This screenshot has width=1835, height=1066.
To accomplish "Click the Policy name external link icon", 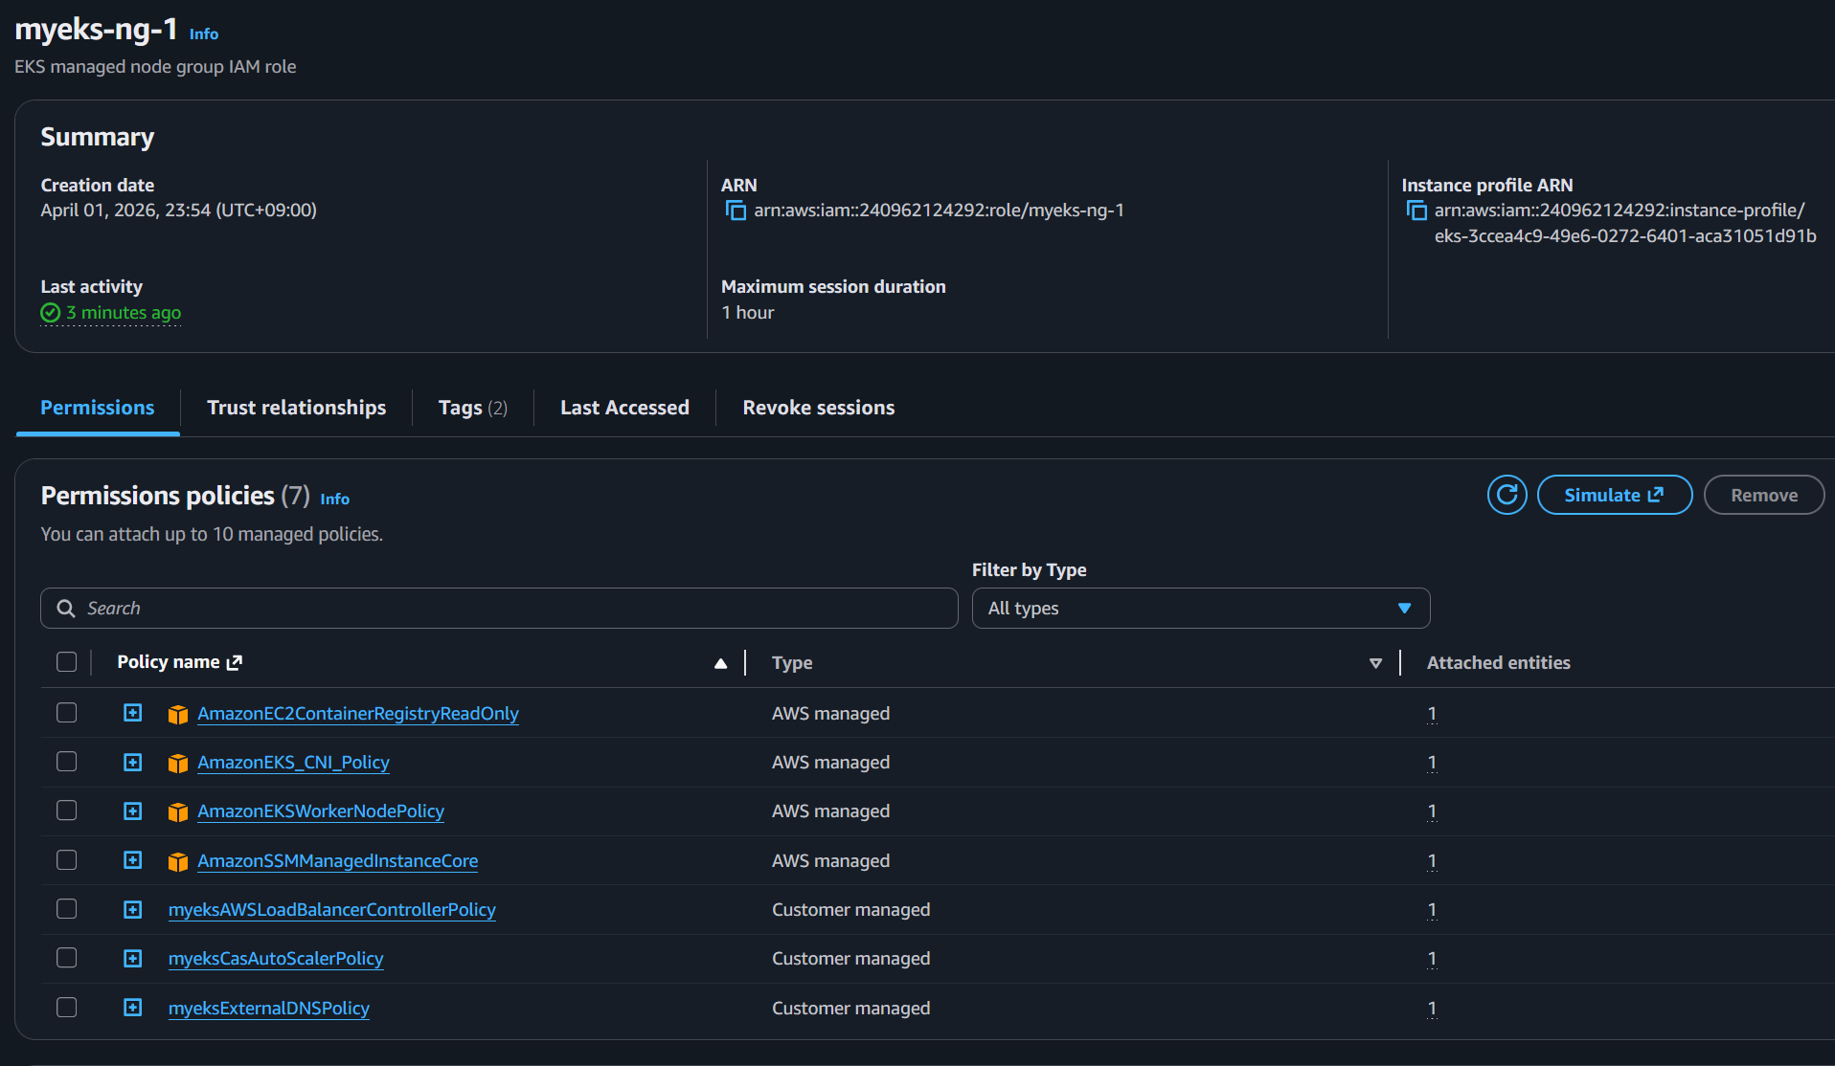I will (235, 662).
